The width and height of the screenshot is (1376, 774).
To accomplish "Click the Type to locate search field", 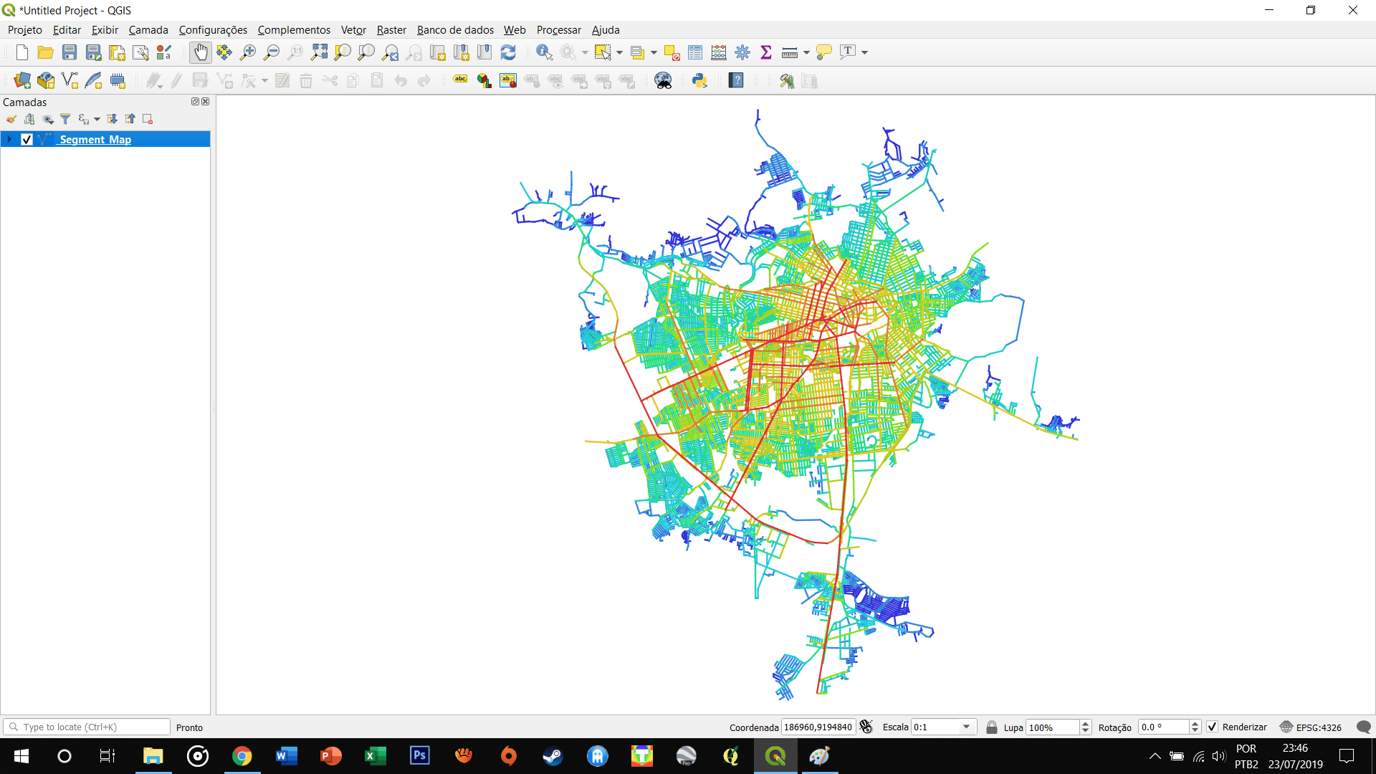I will point(86,727).
